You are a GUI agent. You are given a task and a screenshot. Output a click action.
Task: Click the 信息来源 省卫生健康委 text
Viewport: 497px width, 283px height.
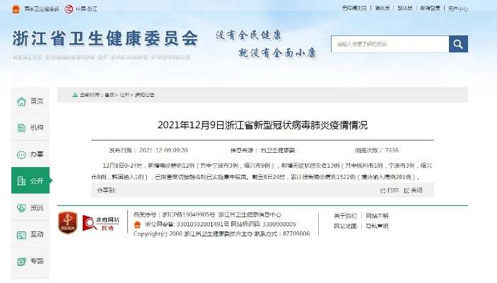pyautogui.click(x=262, y=151)
